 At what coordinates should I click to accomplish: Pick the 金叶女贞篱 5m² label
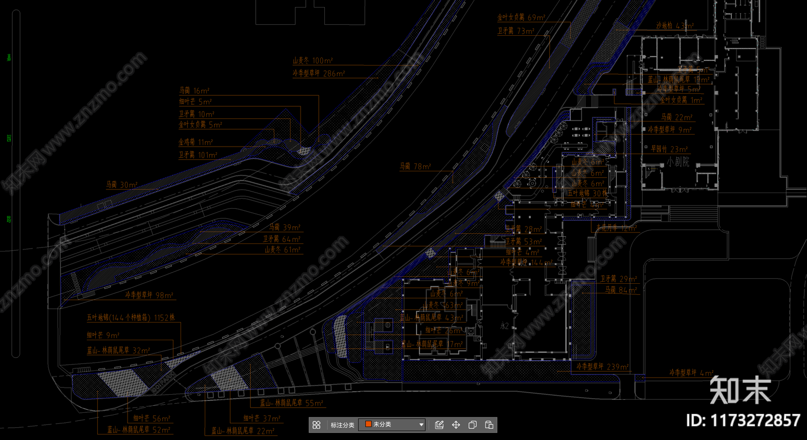pos(200,124)
